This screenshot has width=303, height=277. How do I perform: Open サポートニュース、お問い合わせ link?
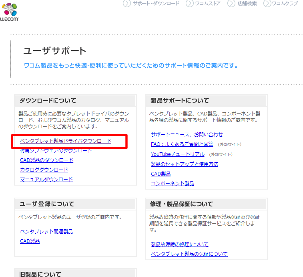pos(187,135)
